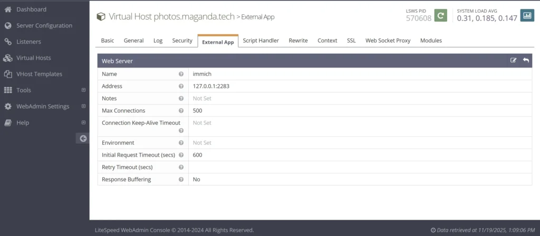Go to Dashboard in the sidebar

31,9
